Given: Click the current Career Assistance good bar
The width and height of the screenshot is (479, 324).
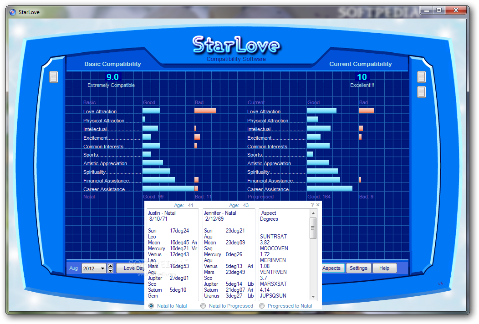Looking at the screenshot, I should click(329, 188).
